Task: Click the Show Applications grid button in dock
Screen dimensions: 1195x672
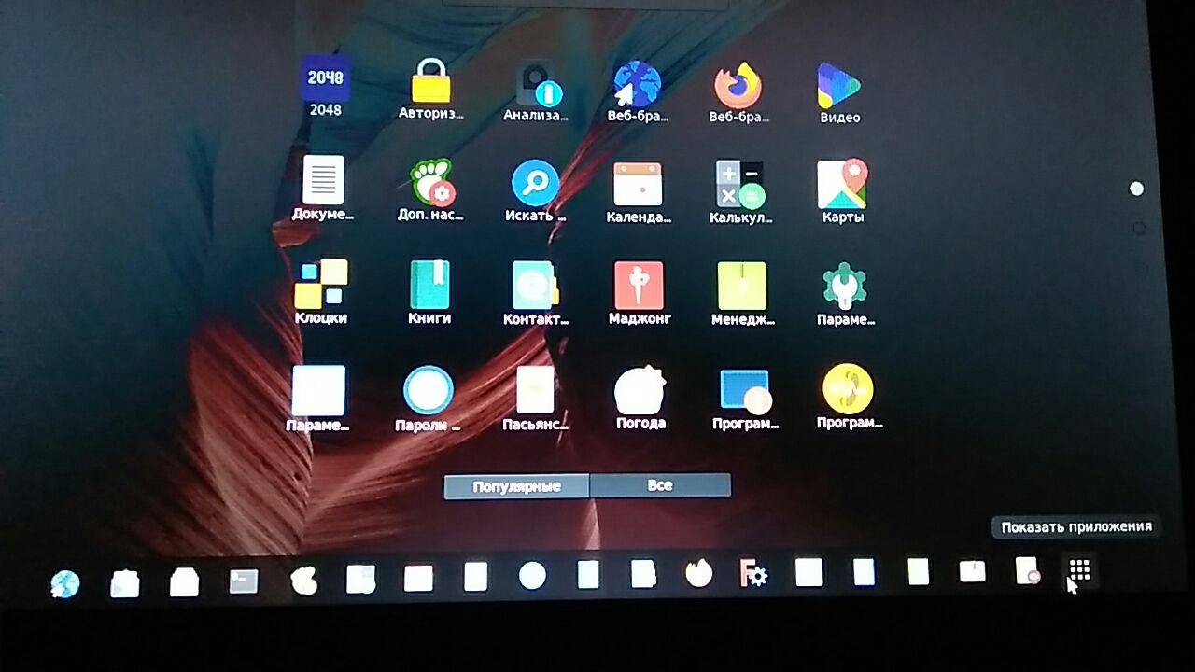Action: 1079,570
